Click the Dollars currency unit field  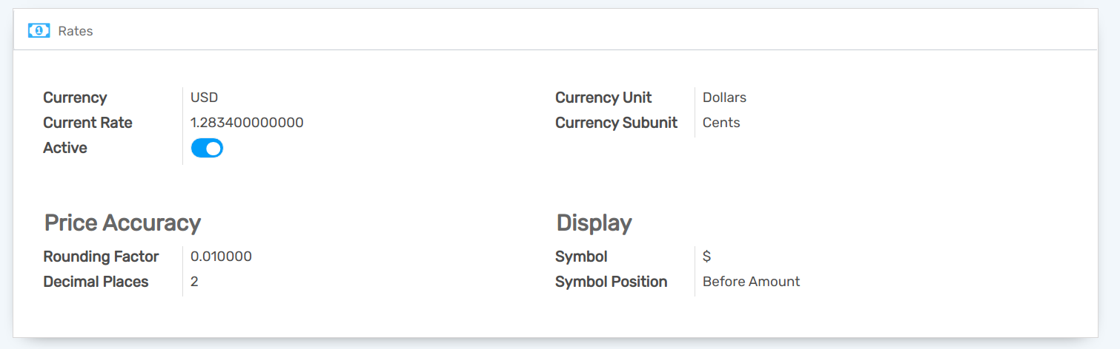[x=724, y=98]
